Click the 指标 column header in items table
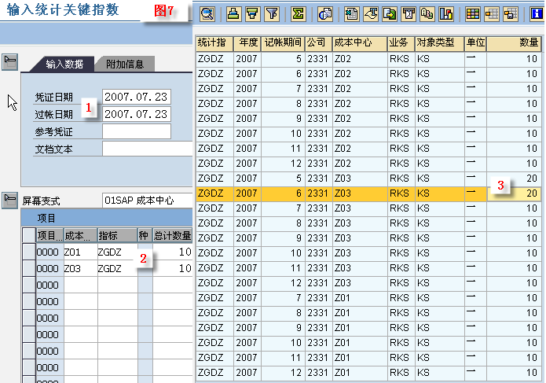Image resolution: width=546 pixels, height=383 pixels. click(117, 236)
